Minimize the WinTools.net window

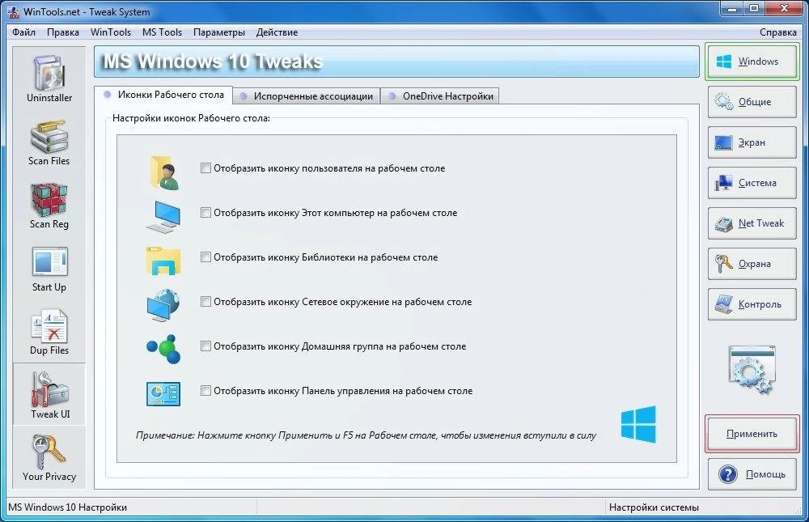pos(732,9)
